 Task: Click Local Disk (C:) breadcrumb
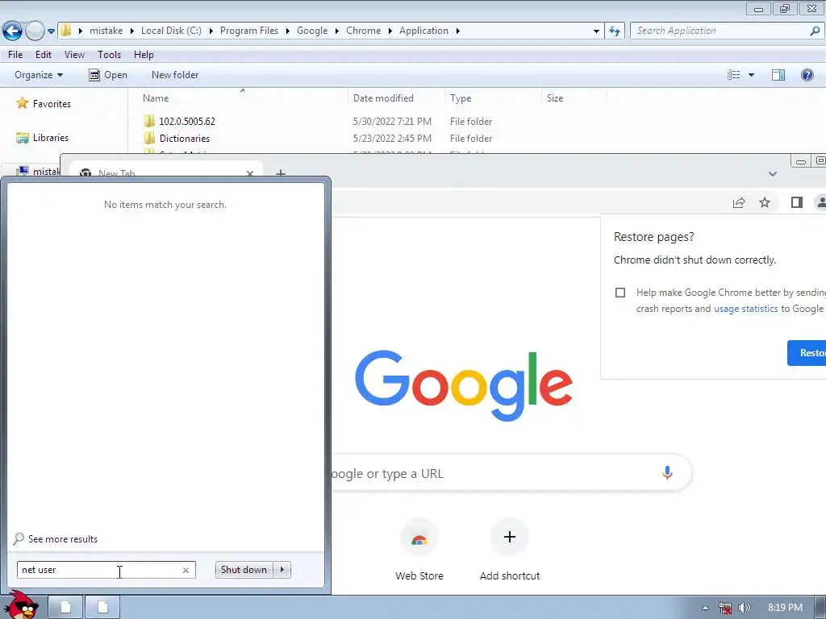(171, 31)
